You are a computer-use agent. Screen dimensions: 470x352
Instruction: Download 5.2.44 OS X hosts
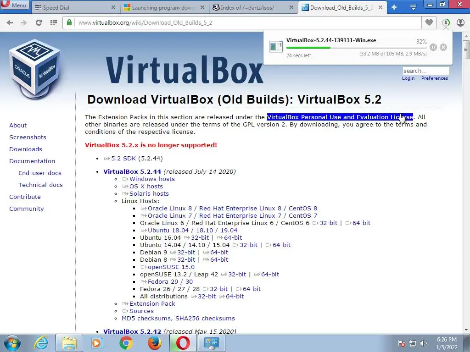142,186
